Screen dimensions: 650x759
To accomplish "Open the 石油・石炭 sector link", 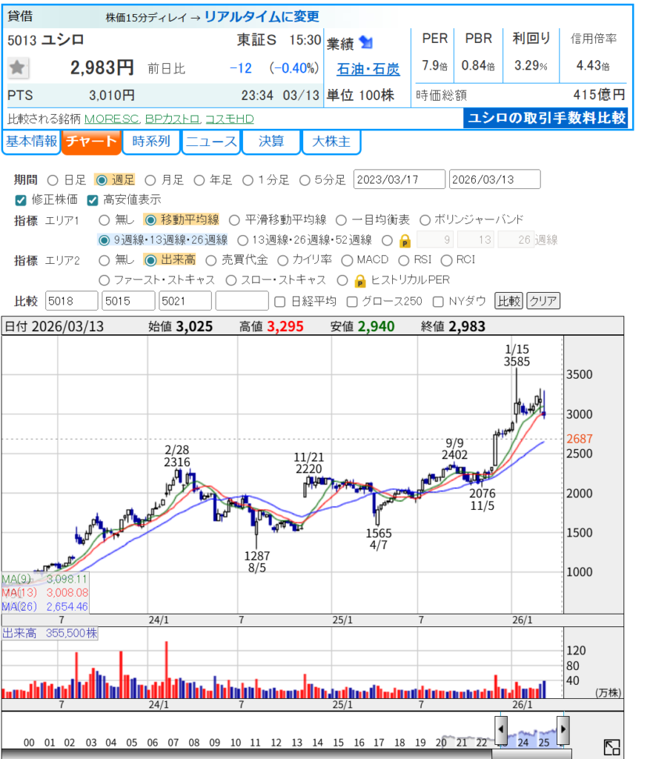I will click(x=368, y=69).
